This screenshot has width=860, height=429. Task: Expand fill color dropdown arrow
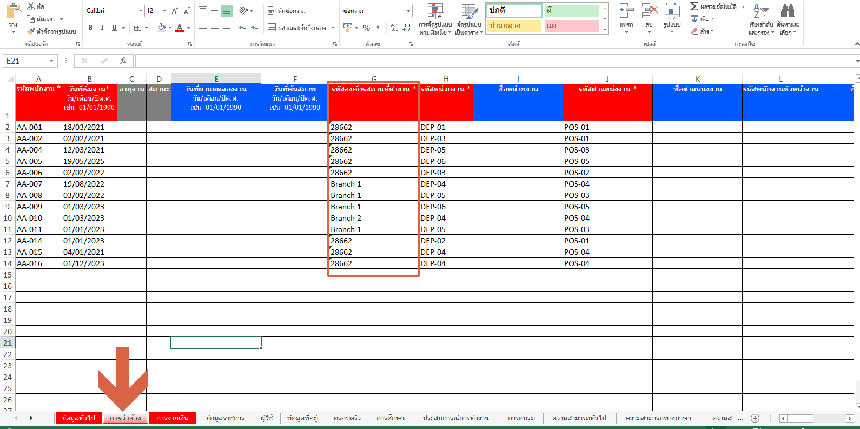(170, 28)
